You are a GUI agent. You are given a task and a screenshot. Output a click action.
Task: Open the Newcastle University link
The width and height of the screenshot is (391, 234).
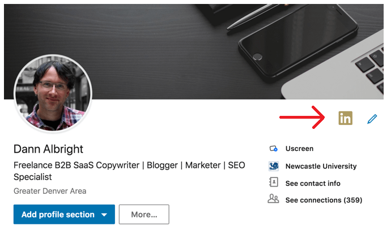321,166
